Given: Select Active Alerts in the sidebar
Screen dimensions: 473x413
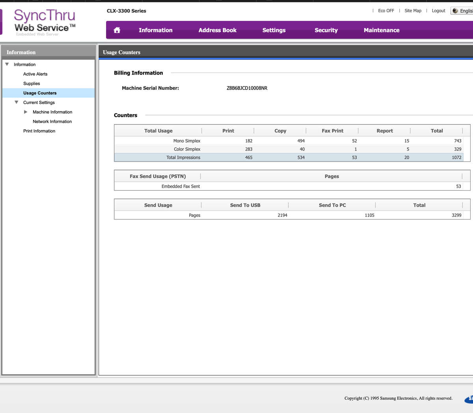Looking at the screenshot, I should coord(35,74).
